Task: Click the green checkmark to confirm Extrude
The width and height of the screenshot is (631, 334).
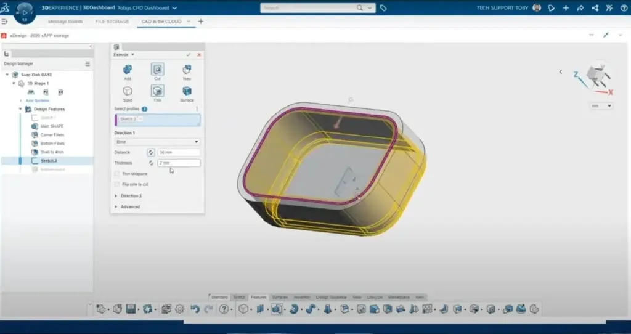Action: pos(189,55)
